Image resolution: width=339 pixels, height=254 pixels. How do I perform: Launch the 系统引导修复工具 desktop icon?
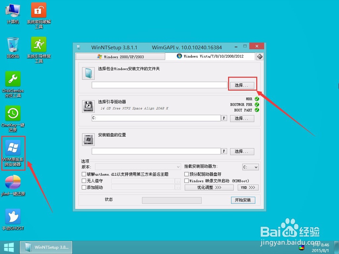pos(39,50)
